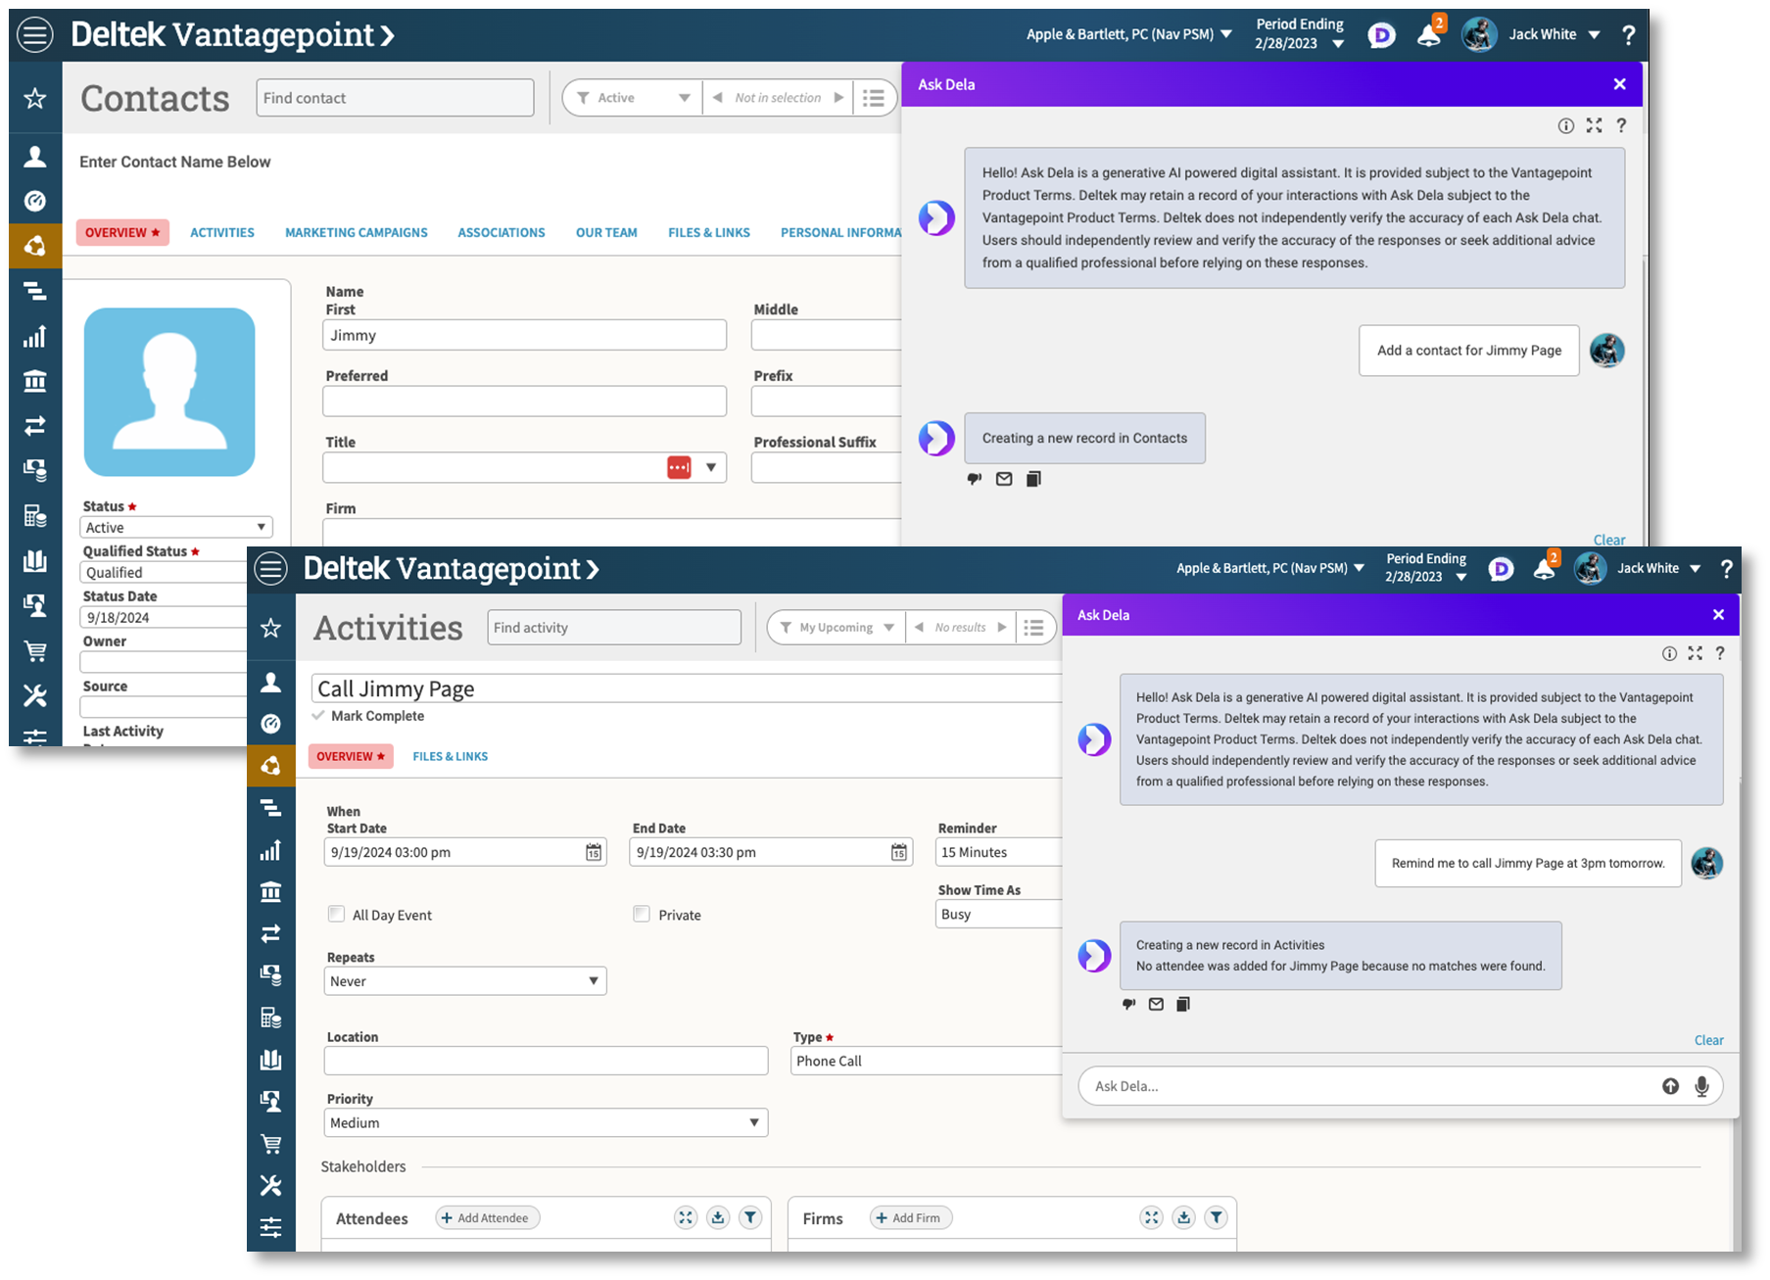1770x1280 pixels.
Task: Open the Files & Links tab in Activities
Action: click(x=450, y=756)
